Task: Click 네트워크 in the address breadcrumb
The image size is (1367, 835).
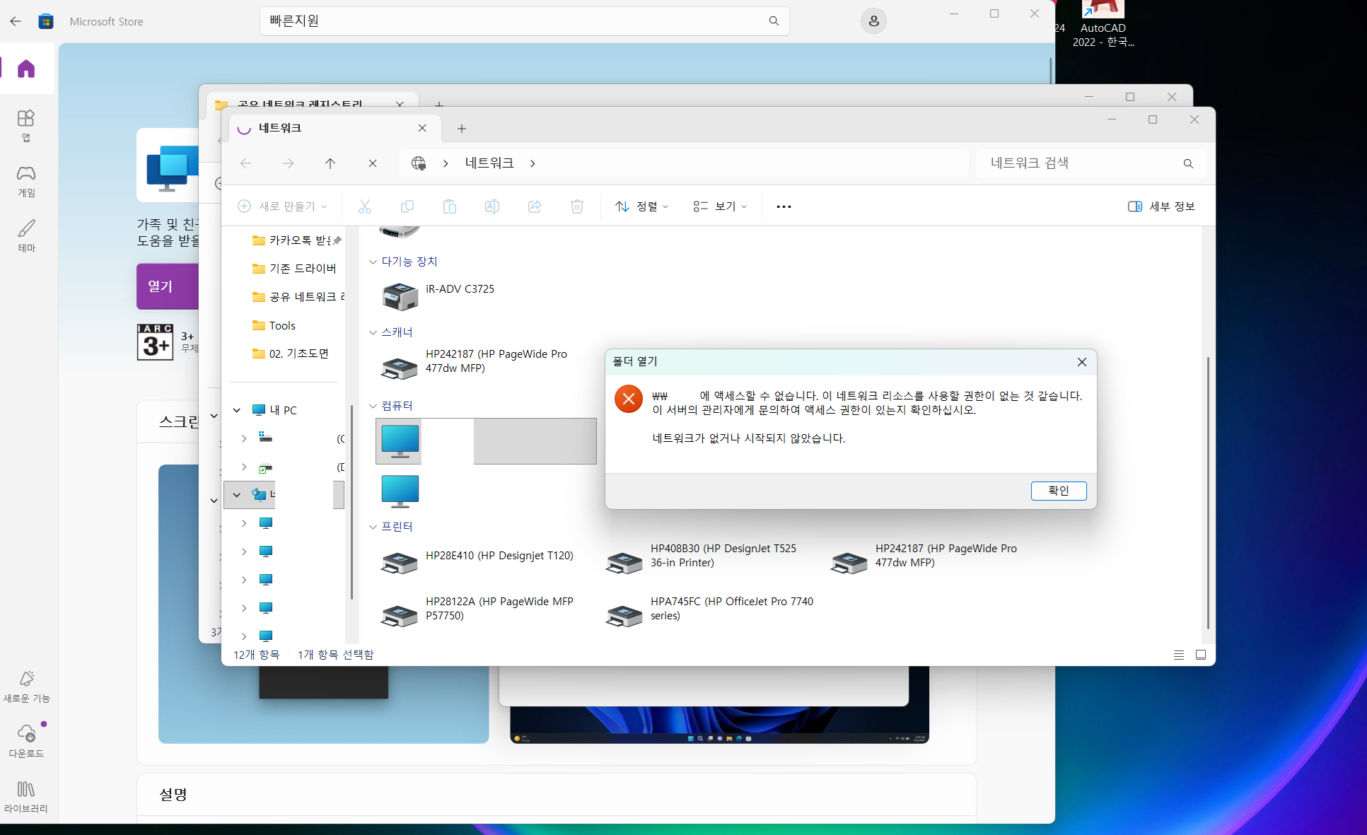Action: (x=489, y=163)
